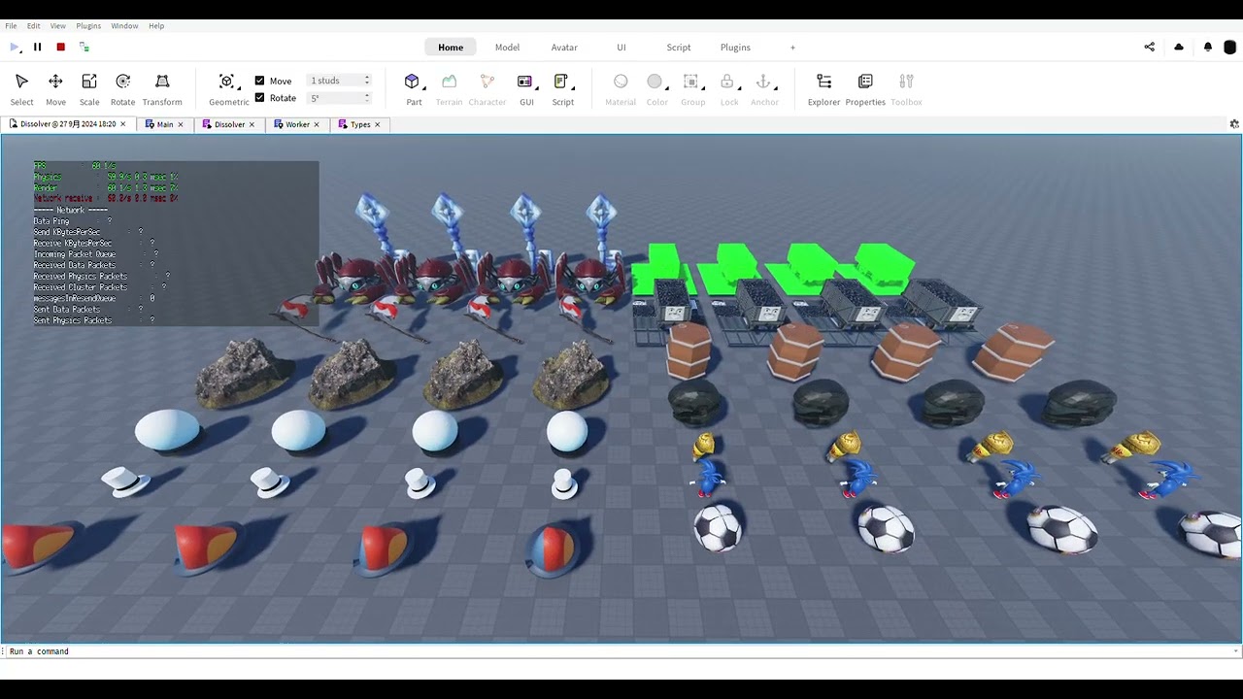Switch to the Plugins ribbon tab
Image resolution: width=1243 pixels, height=699 pixels.
(735, 47)
